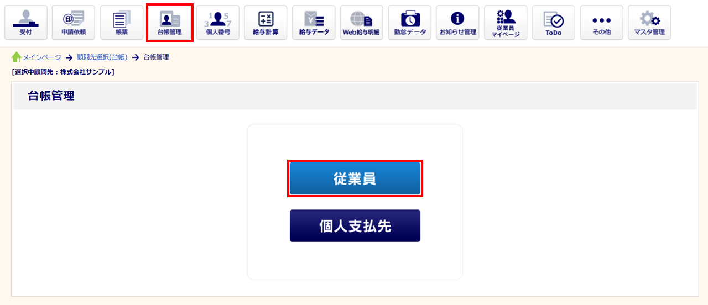Open the 給与データ payroll data icon
The width and height of the screenshot is (708, 305).
point(314,23)
